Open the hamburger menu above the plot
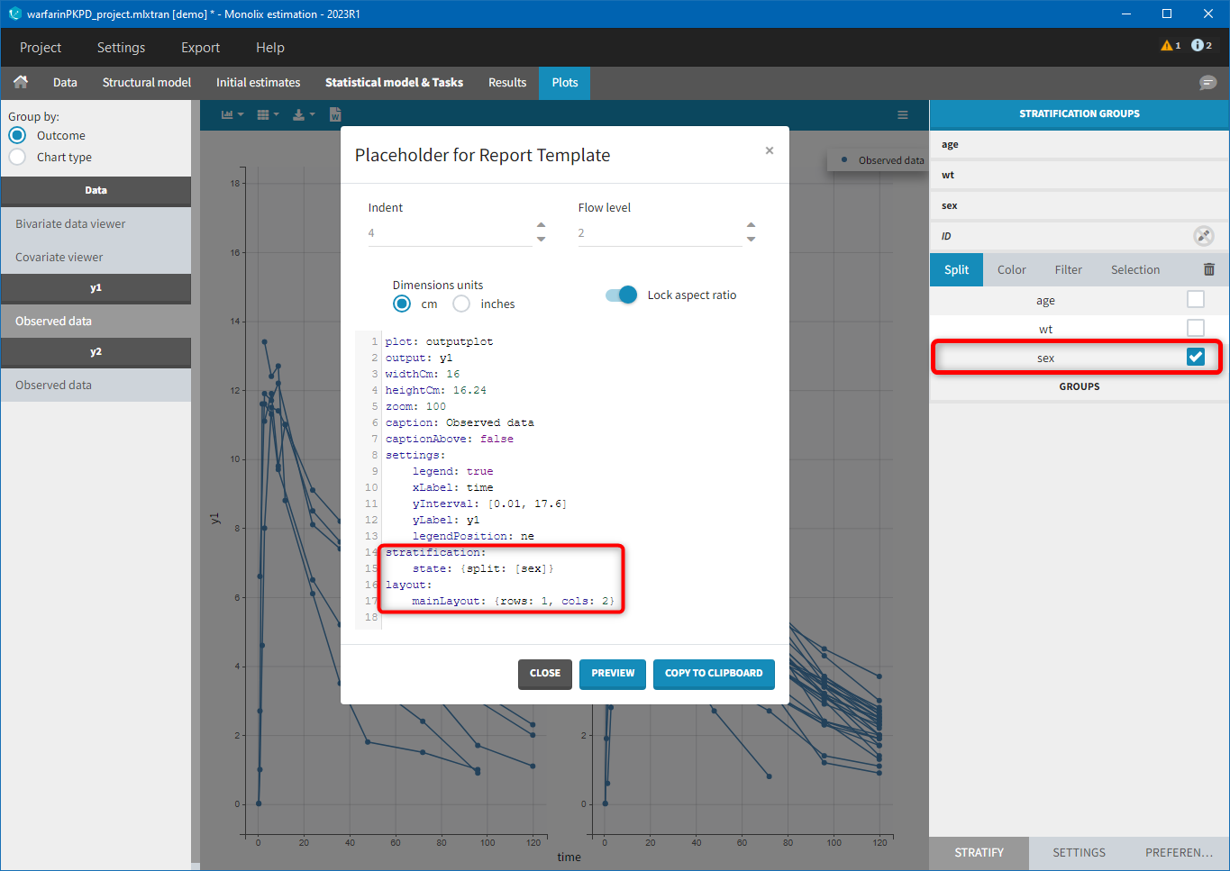The height and width of the screenshot is (871, 1230). coord(902,115)
